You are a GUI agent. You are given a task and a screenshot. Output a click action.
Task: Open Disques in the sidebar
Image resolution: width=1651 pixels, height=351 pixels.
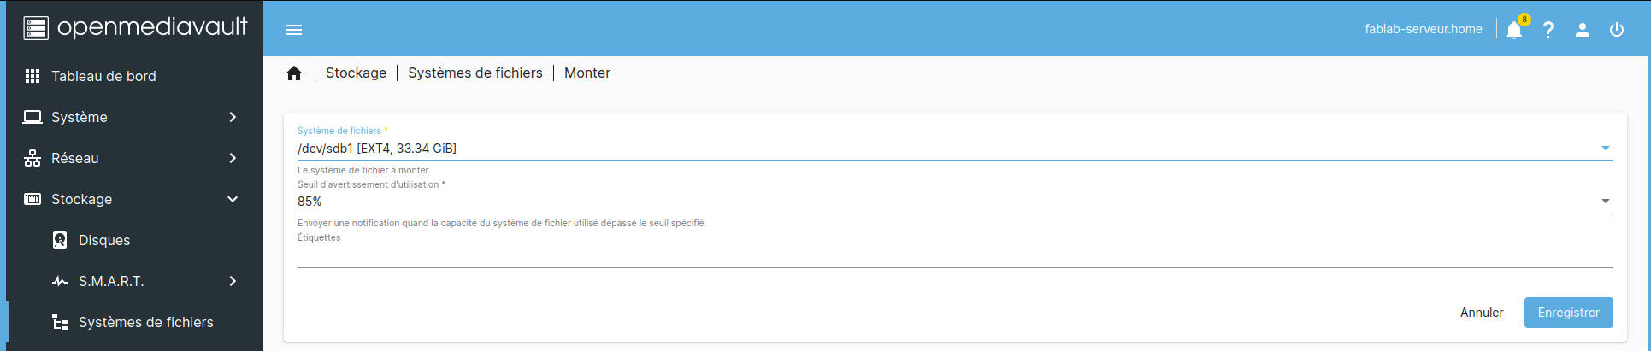pos(104,240)
